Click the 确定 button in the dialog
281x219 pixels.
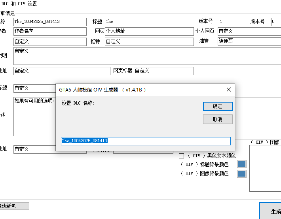point(218,107)
